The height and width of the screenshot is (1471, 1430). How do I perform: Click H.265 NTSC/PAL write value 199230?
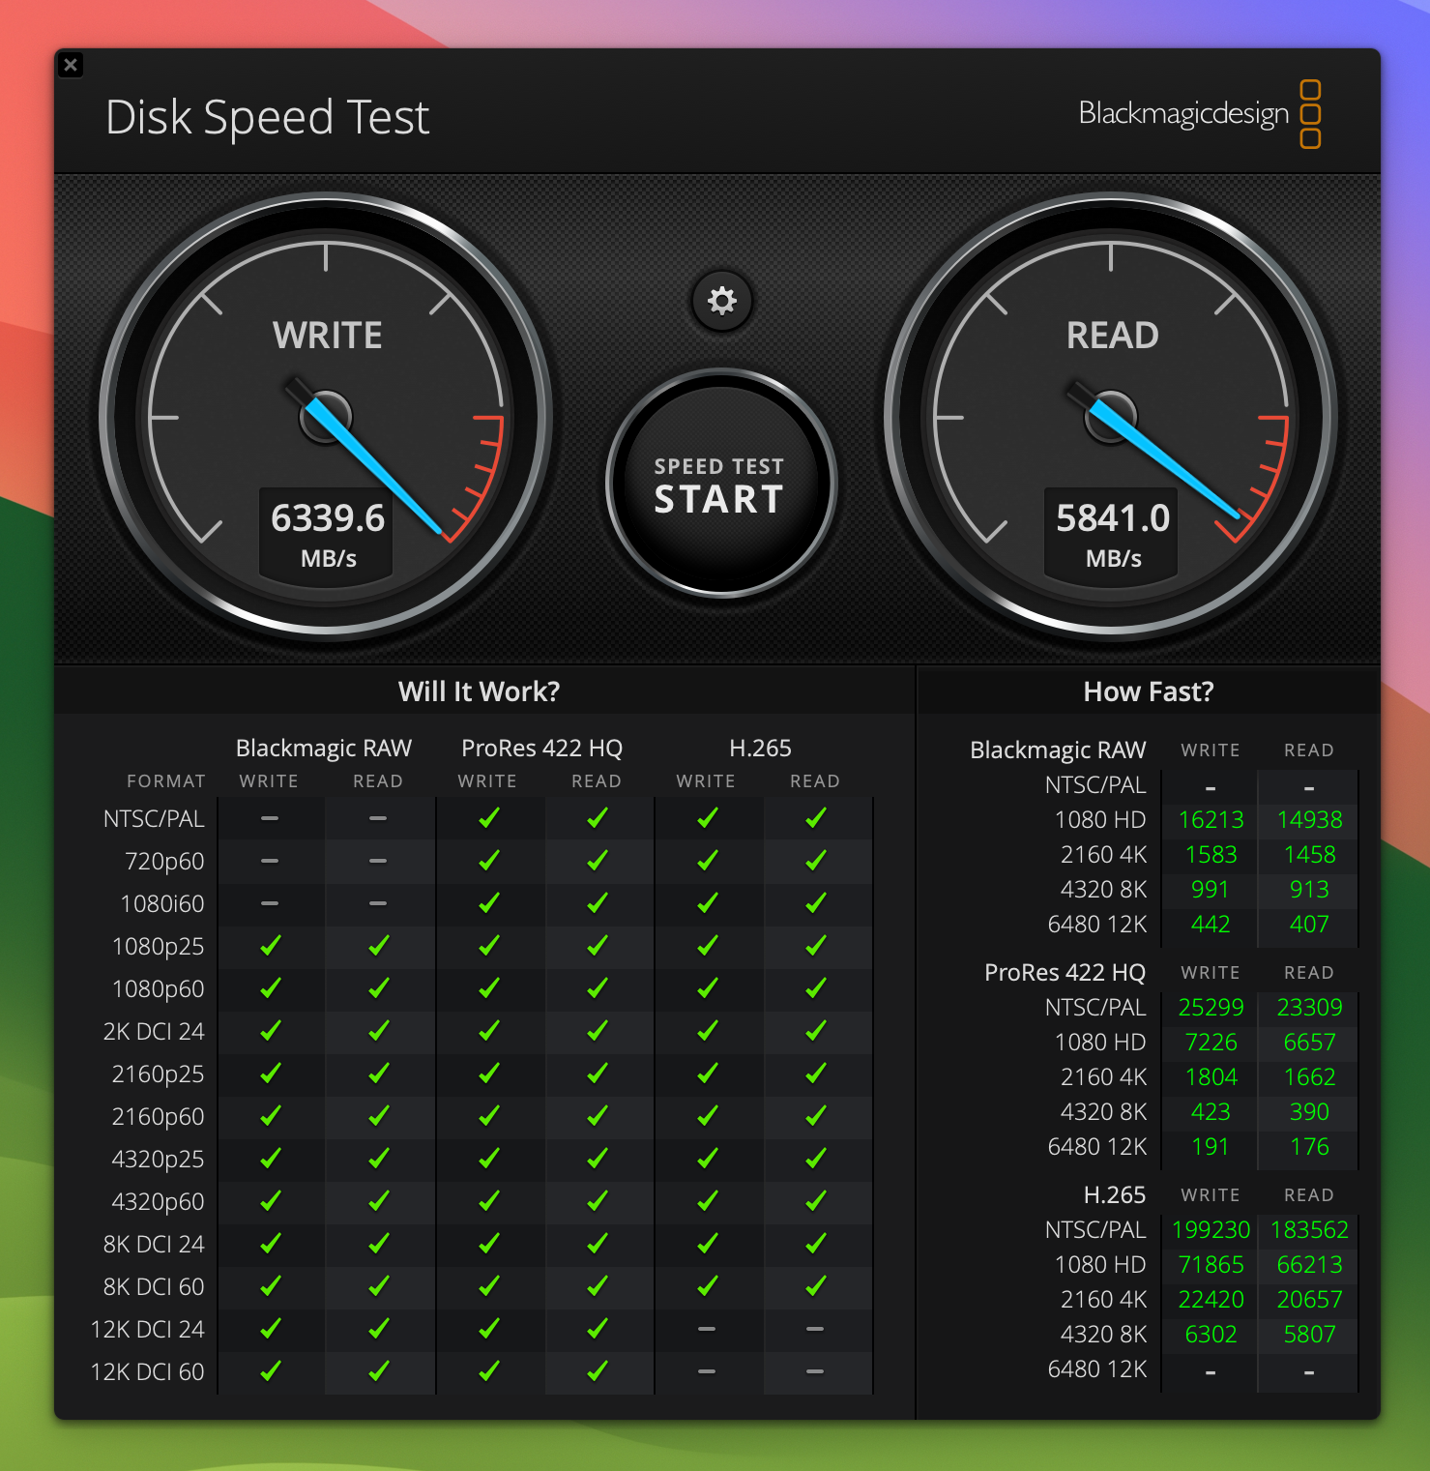point(1211,1230)
